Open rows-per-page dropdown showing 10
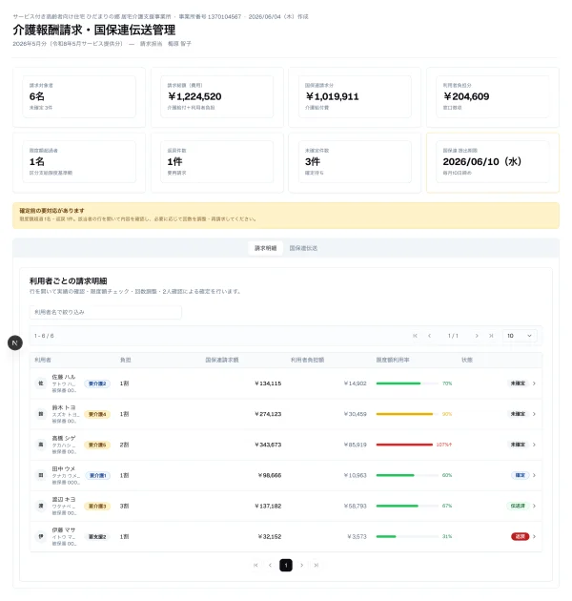The image size is (572, 601). (x=520, y=336)
